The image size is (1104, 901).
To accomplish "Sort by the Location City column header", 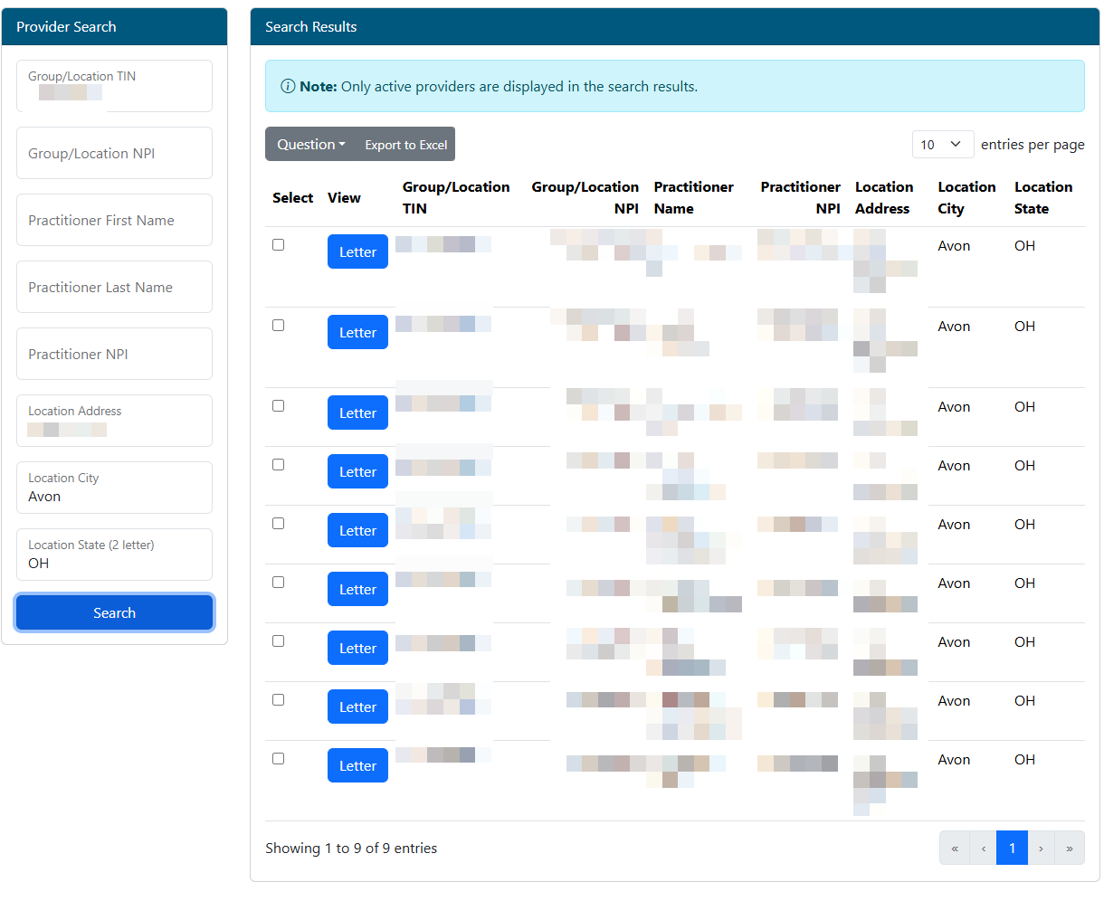I will (966, 197).
